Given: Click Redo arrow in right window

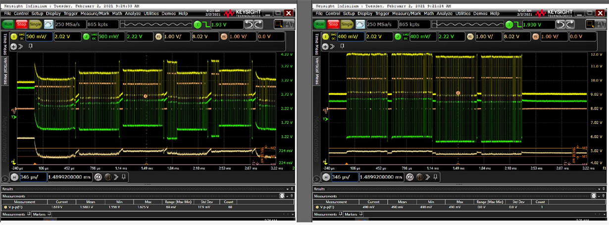Looking at the screenshot, I should (x=569, y=24).
